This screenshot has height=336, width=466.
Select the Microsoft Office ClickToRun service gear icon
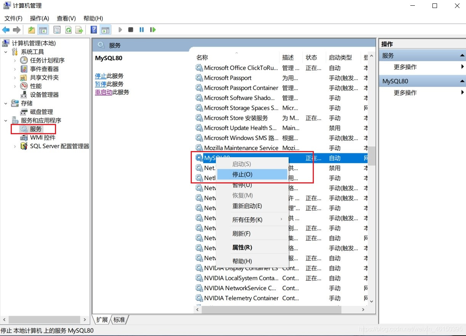[x=199, y=68]
